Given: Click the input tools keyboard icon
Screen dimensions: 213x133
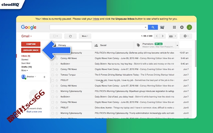Looking at the screenshot, I should (171, 36).
